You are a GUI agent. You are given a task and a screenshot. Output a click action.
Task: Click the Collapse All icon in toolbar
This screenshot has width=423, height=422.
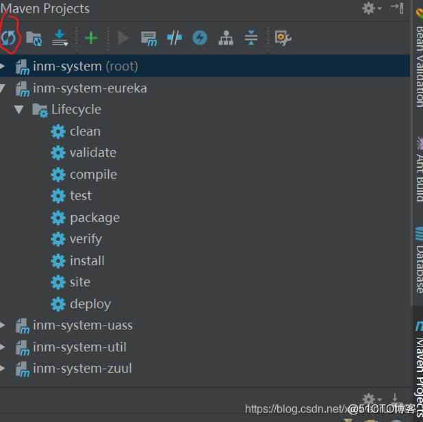coord(251,38)
